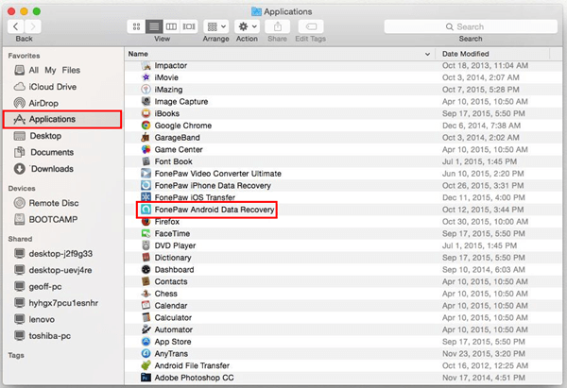Select the iMovie app icon
The width and height of the screenshot is (567, 388).
[146, 77]
